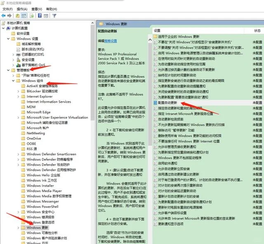Expand the BitLocker 驱动器加密 node

coord(18,91)
